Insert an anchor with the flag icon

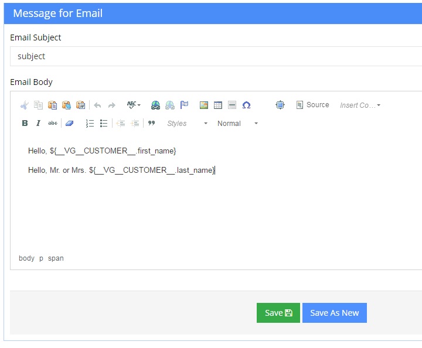184,105
